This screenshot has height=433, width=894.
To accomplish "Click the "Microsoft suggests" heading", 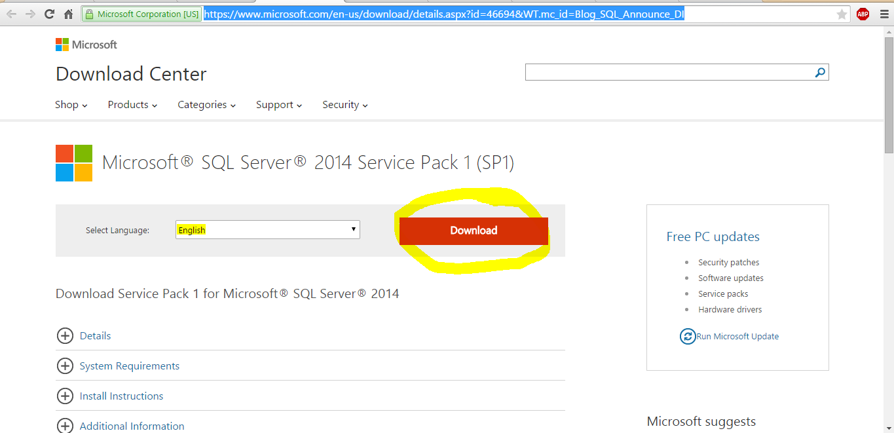I will coord(701,421).
